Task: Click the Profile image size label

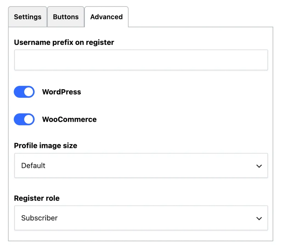Action: tap(46, 146)
